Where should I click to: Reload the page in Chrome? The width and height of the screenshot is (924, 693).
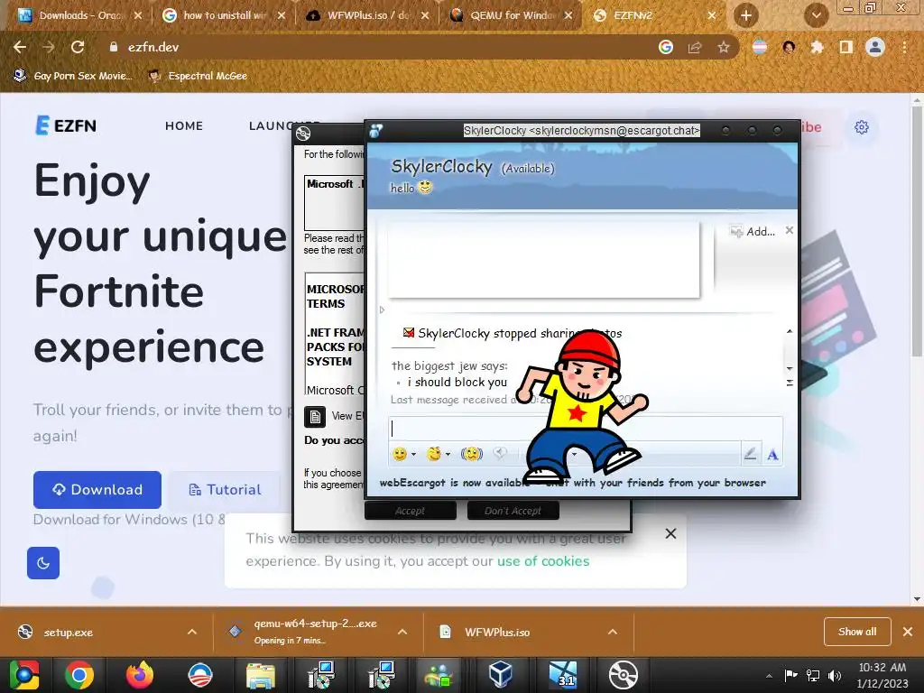point(78,47)
